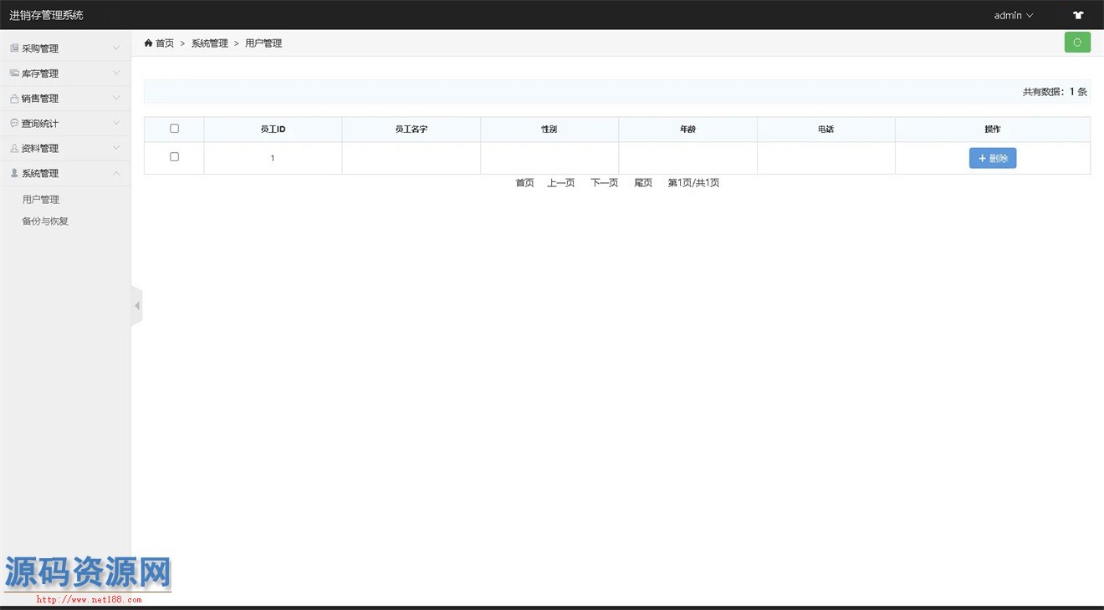
Task: Click 用户管理 in the breadcrumb
Action: pyautogui.click(x=263, y=43)
